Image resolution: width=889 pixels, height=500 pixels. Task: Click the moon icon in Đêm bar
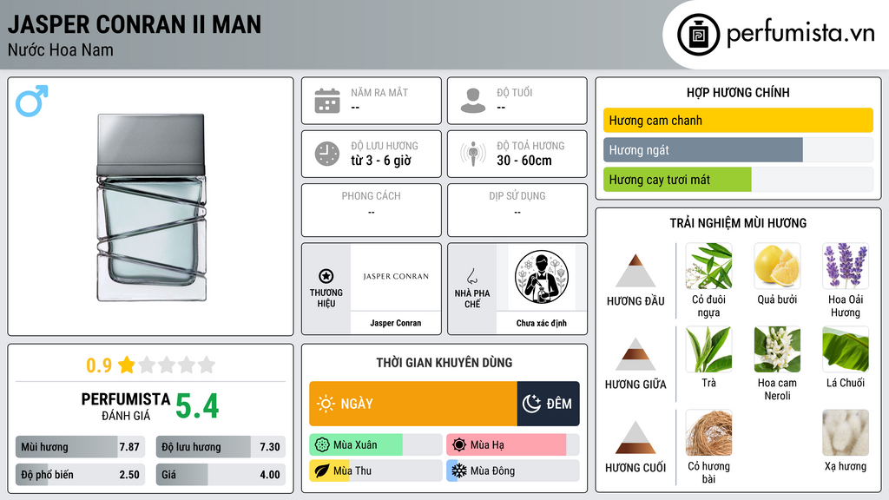[531, 404]
